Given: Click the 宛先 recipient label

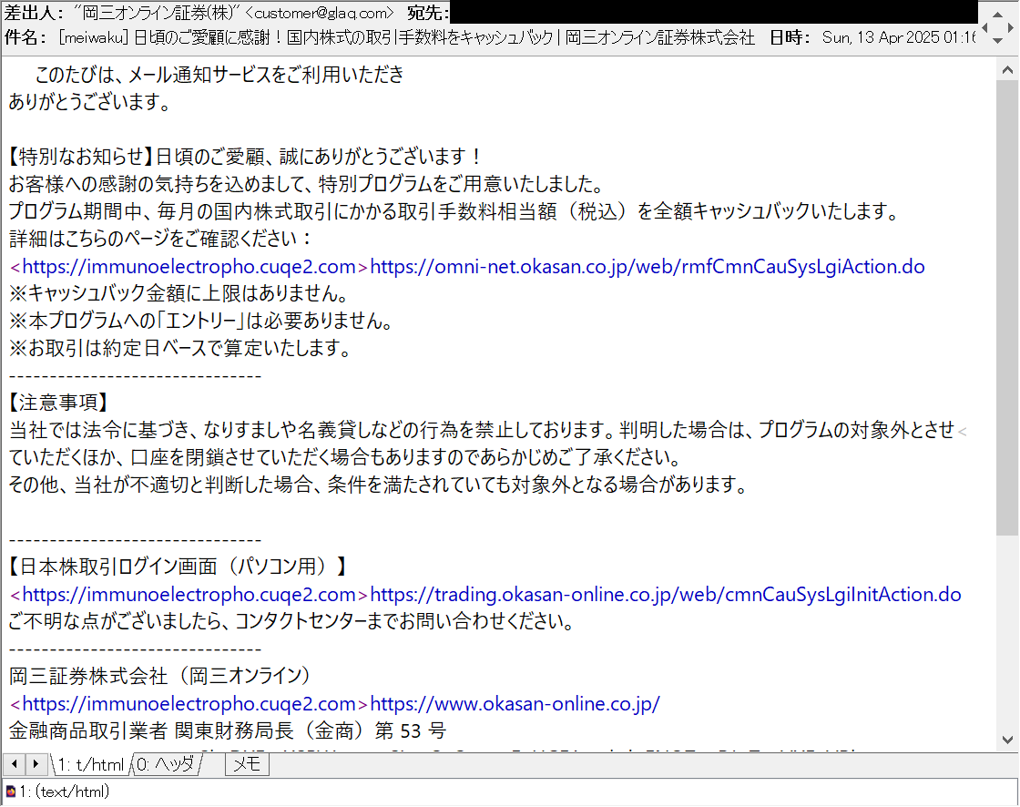Looking at the screenshot, I should tap(428, 13).
